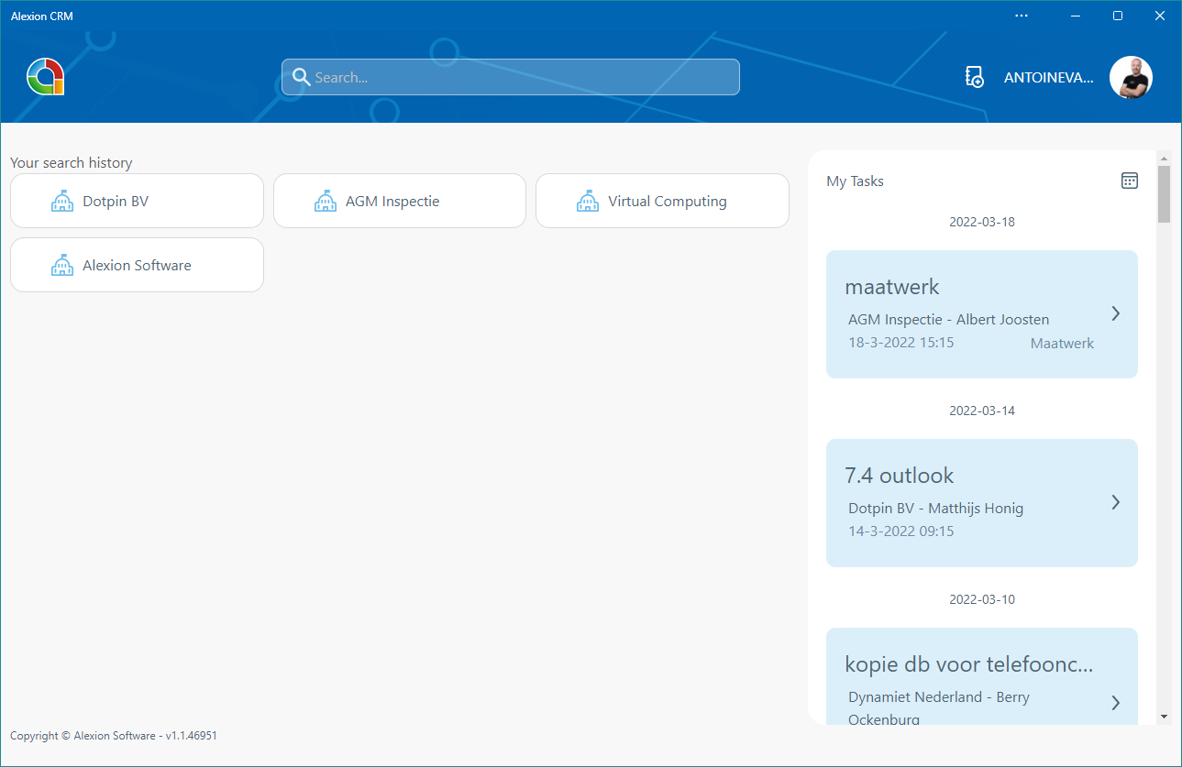
Task: Click the tasks scrollbar down arrow
Action: coord(1164,716)
